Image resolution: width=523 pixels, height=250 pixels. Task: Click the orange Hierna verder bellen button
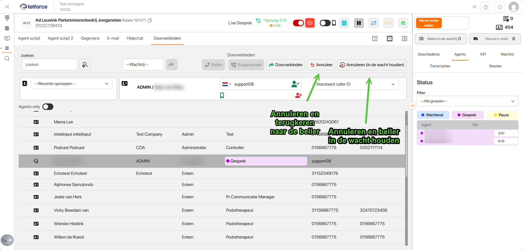pyautogui.click(x=429, y=23)
